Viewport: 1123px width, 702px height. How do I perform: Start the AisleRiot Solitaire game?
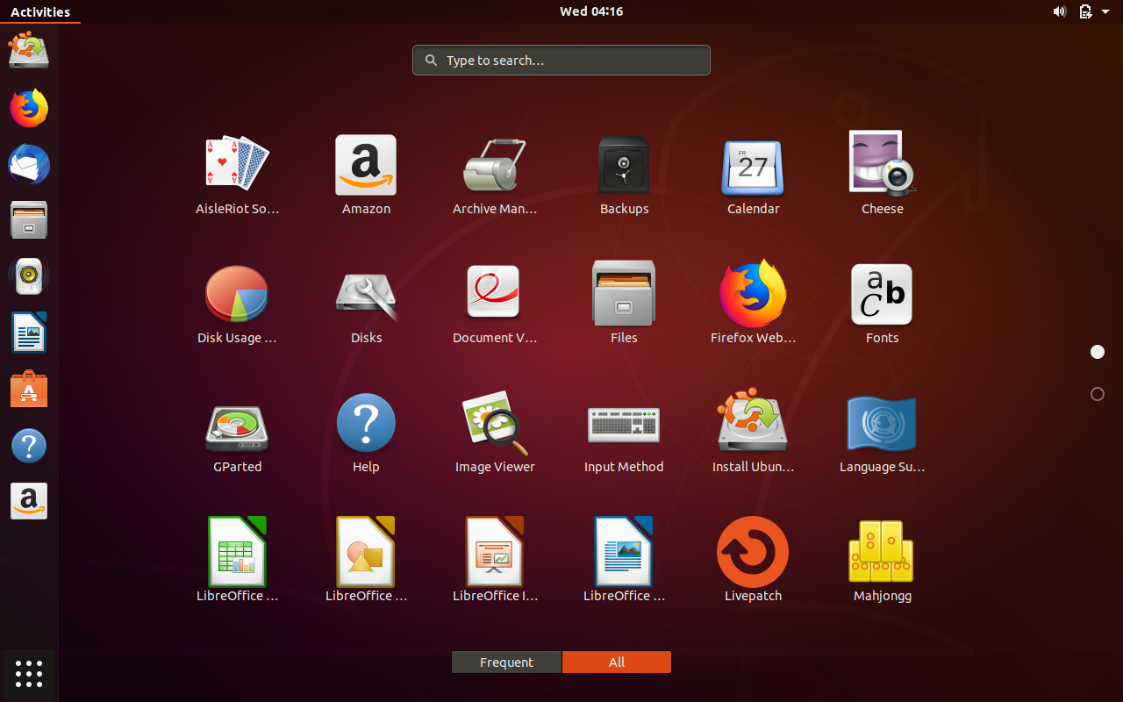(x=237, y=165)
